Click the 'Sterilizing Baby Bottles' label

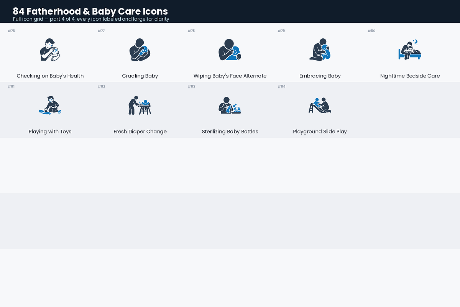coord(230,132)
